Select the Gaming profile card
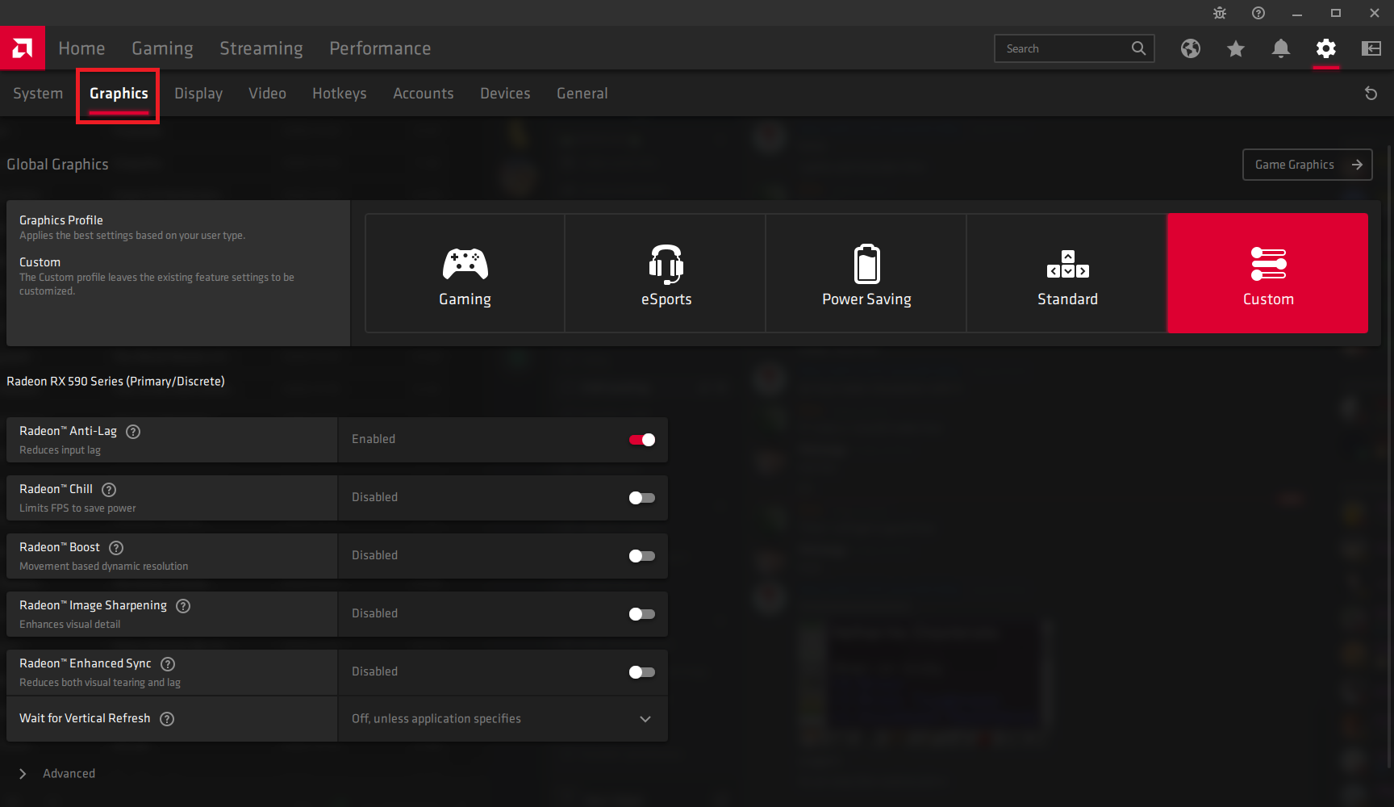This screenshot has width=1394, height=807. click(465, 273)
